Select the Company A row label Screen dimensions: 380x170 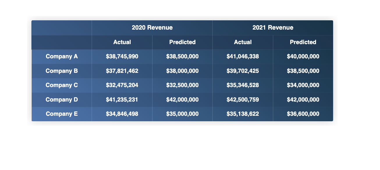(x=61, y=57)
